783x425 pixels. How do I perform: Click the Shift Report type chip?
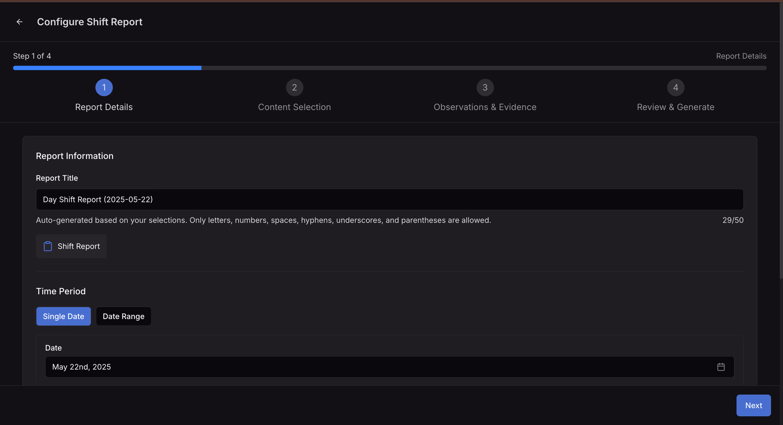point(78,246)
